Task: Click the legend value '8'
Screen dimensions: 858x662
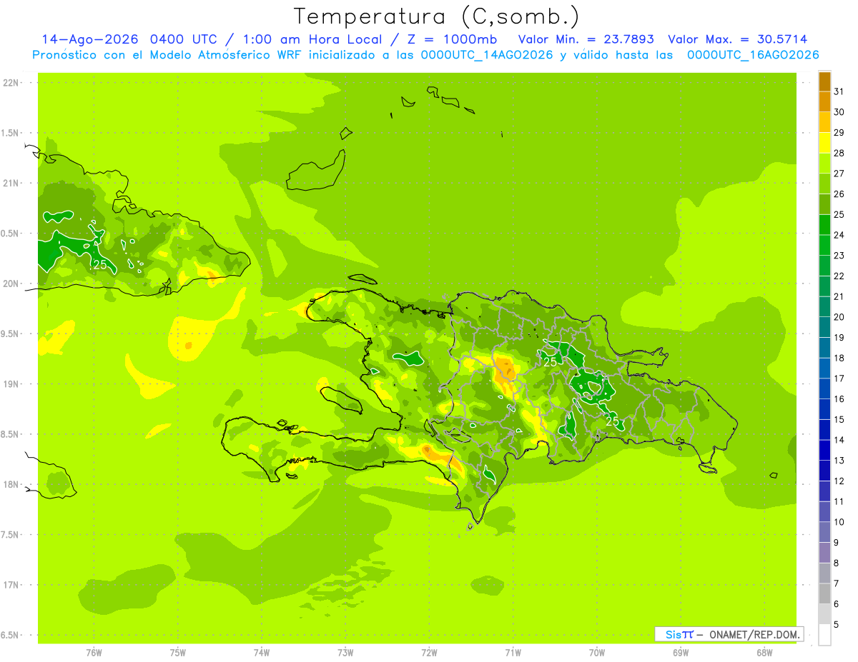Action: point(837,563)
